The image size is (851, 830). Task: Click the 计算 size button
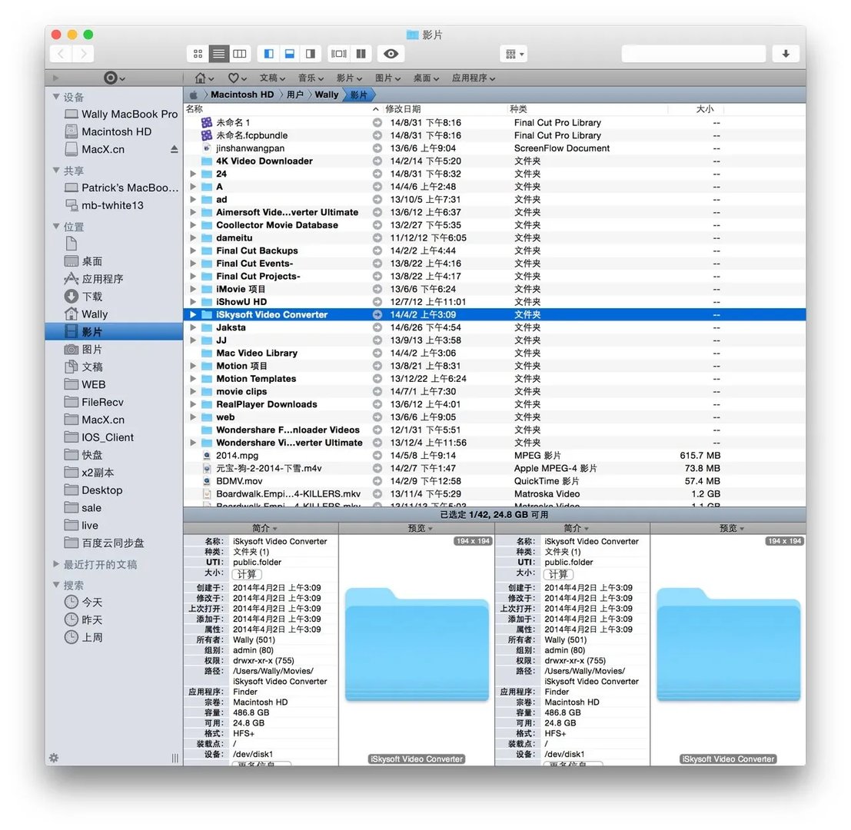tap(247, 574)
